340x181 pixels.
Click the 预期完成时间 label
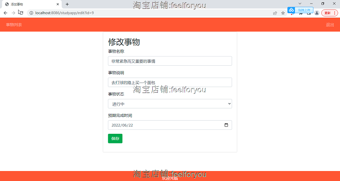(x=120, y=116)
